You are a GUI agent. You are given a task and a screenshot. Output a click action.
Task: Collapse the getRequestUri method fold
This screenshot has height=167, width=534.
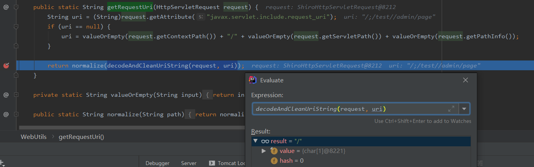(16, 7)
